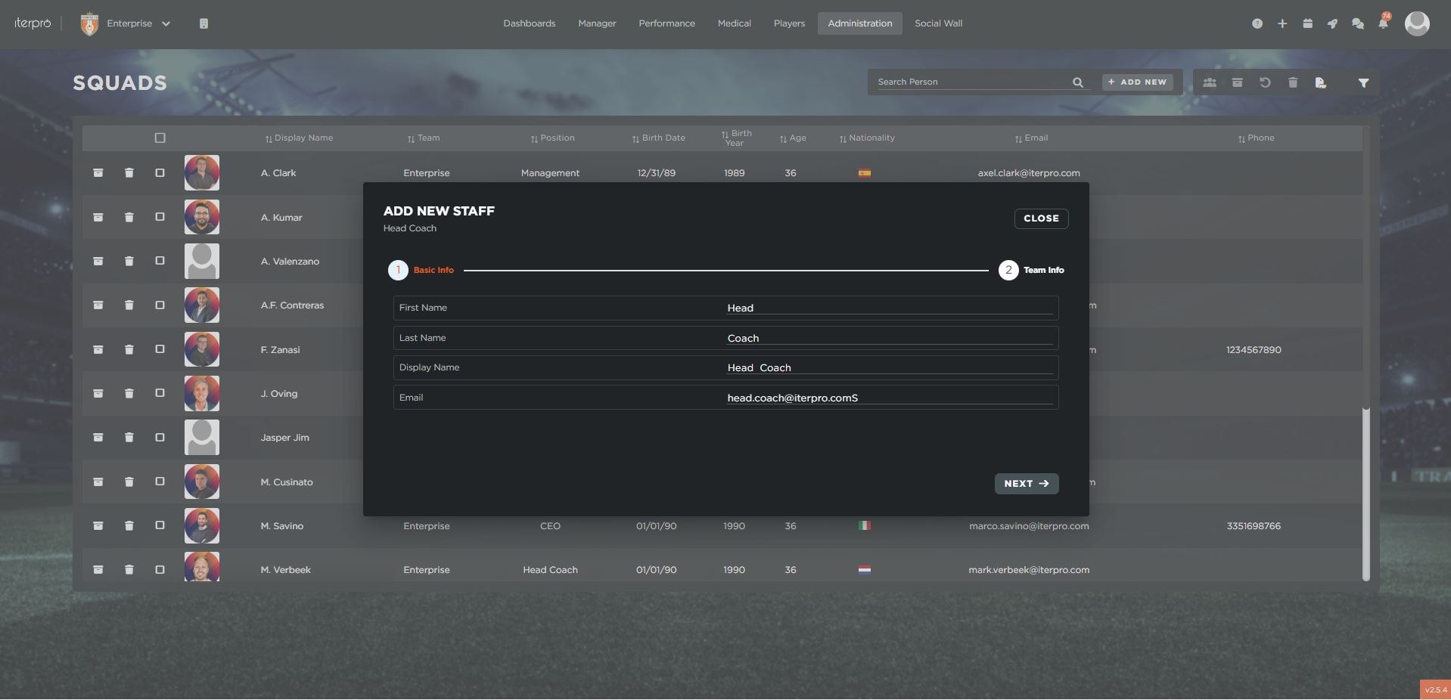1451x700 pixels.
Task: Select the M. Savino row checkbox
Action: (160, 525)
